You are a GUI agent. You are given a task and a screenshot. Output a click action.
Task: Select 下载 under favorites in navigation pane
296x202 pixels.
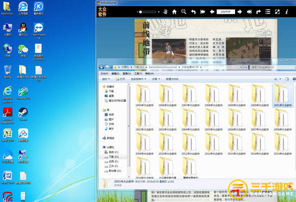(109, 91)
